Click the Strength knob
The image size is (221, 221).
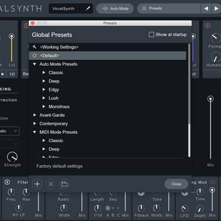click(12, 157)
